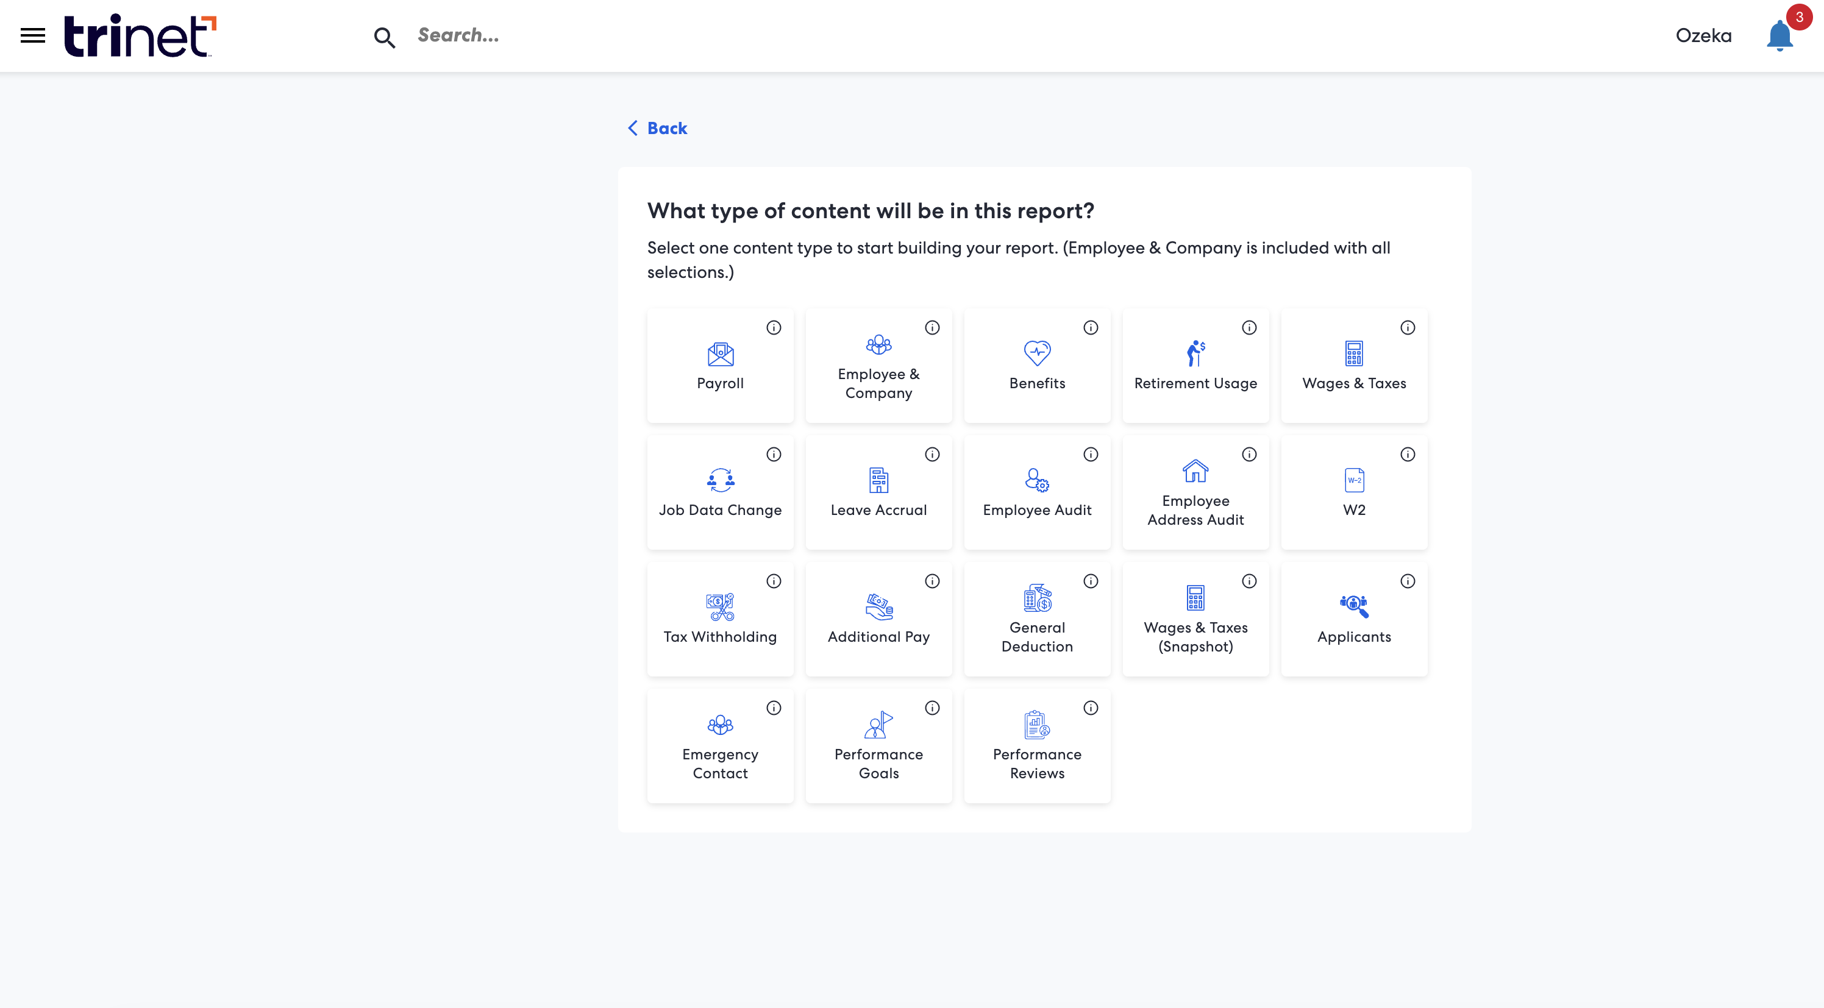Pick the Benefits report type
The image size is (1824, 1008).
pyautogui.click(x=1038, y=366)
